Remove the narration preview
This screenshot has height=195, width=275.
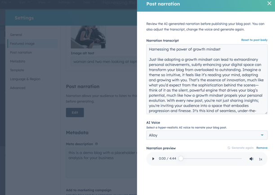pyautogui.click(x=262, y=148)
